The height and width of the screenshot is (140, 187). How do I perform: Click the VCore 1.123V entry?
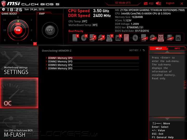coord(123,20)
